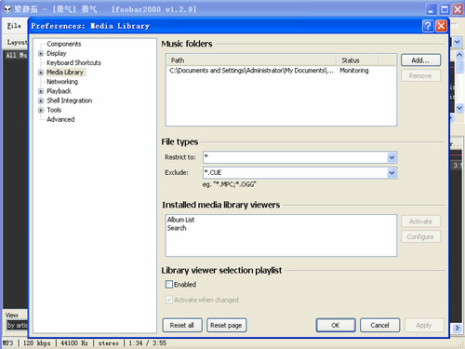Click the Path column header
The height and width of the screenshot is (349, 465).
click(x=251, y=60)
